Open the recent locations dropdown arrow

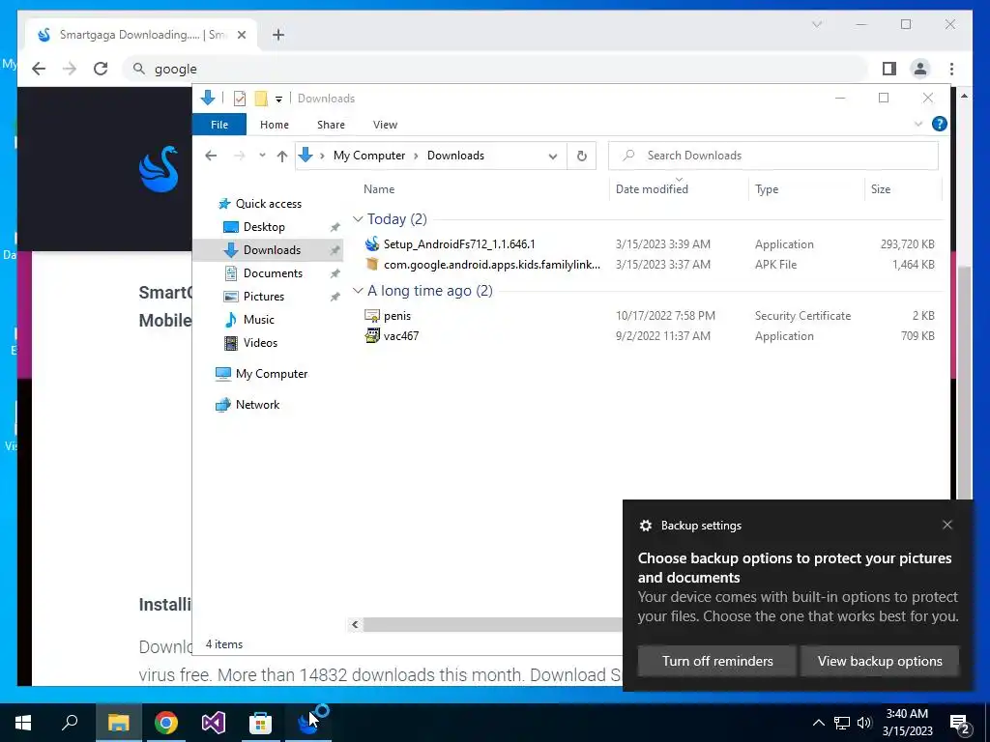pos(262,156)
